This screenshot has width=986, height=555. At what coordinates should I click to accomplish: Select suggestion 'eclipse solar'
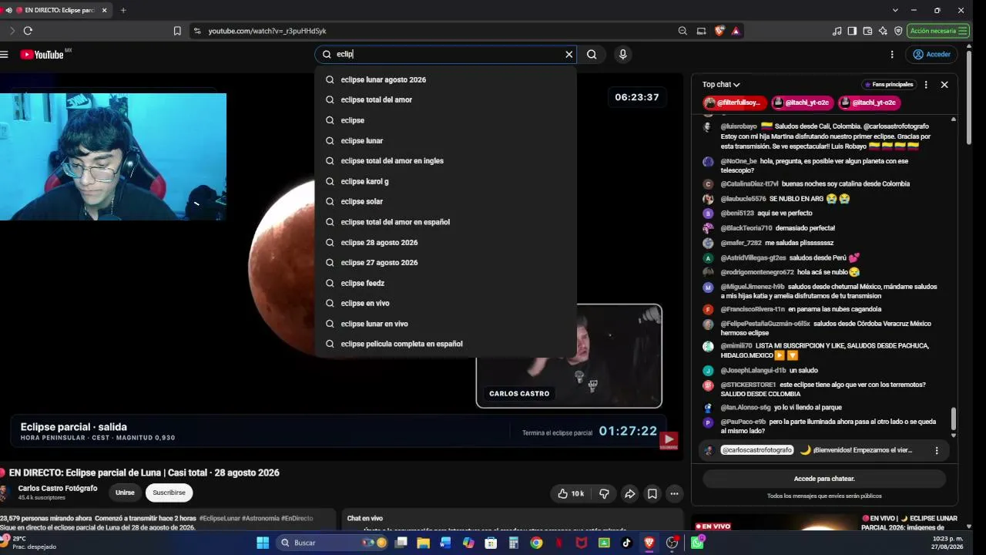(x=445, y=201)
